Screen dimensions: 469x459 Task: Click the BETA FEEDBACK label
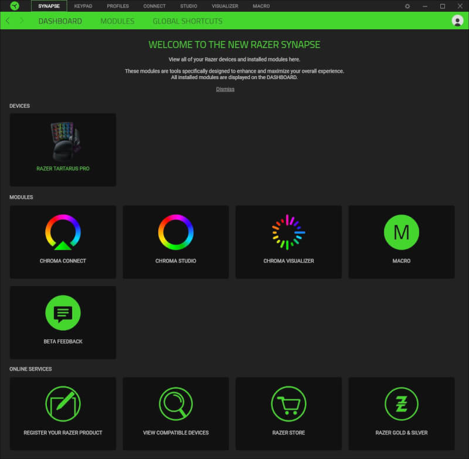click(x=63, y=341)
